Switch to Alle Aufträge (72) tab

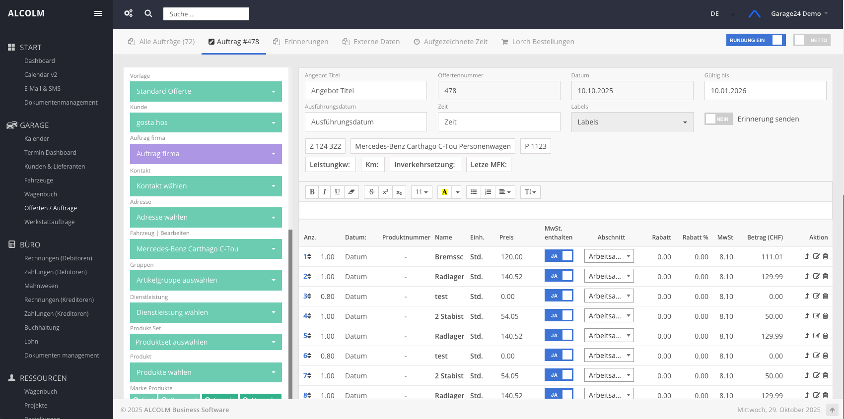[161, 42]
